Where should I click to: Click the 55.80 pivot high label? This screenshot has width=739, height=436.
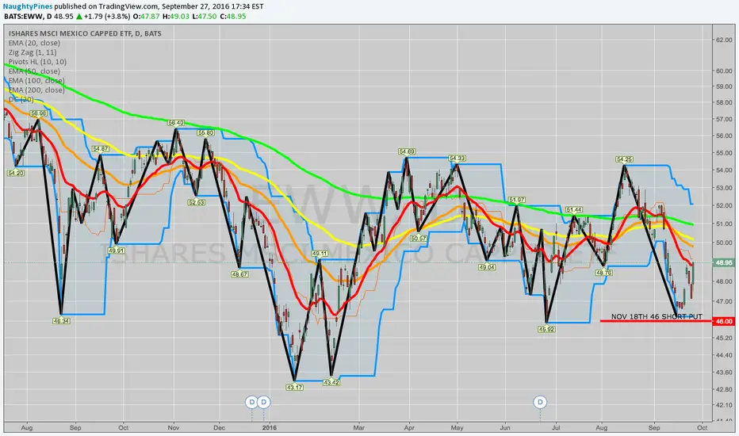tap(206, 133)
